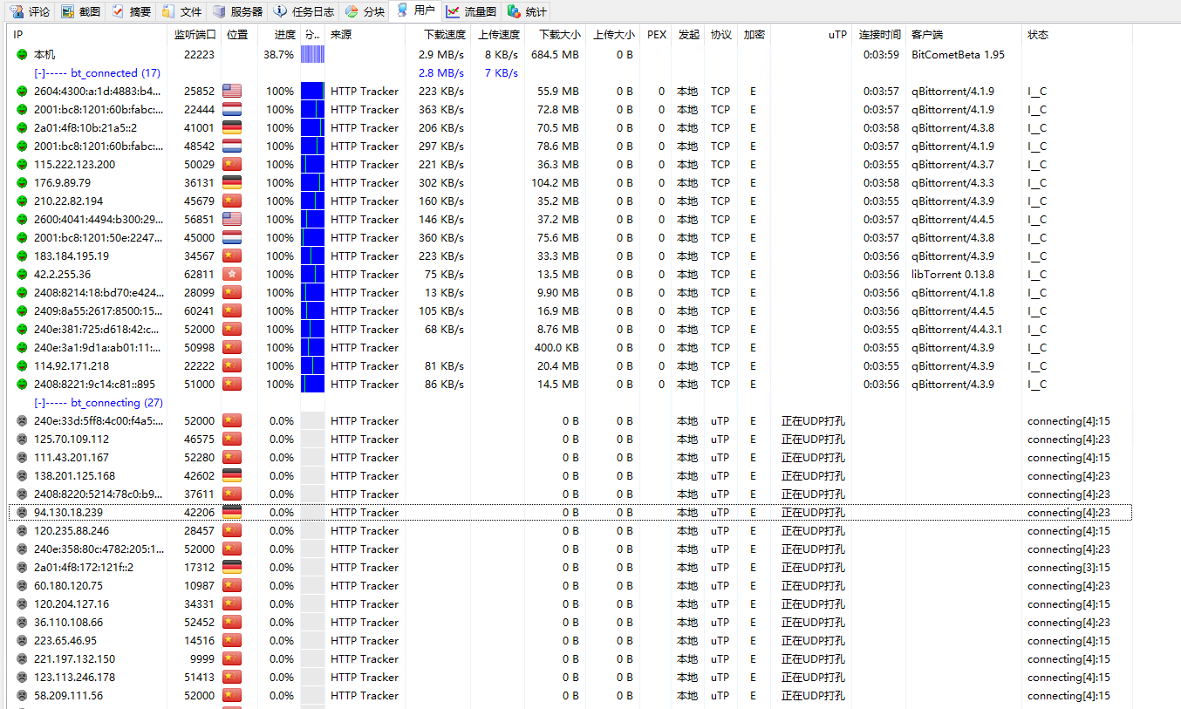The width and height of the screenshot is (1181, 709).
Task: Sort by 下载大小 column header
Action: (x=555, y=35)
